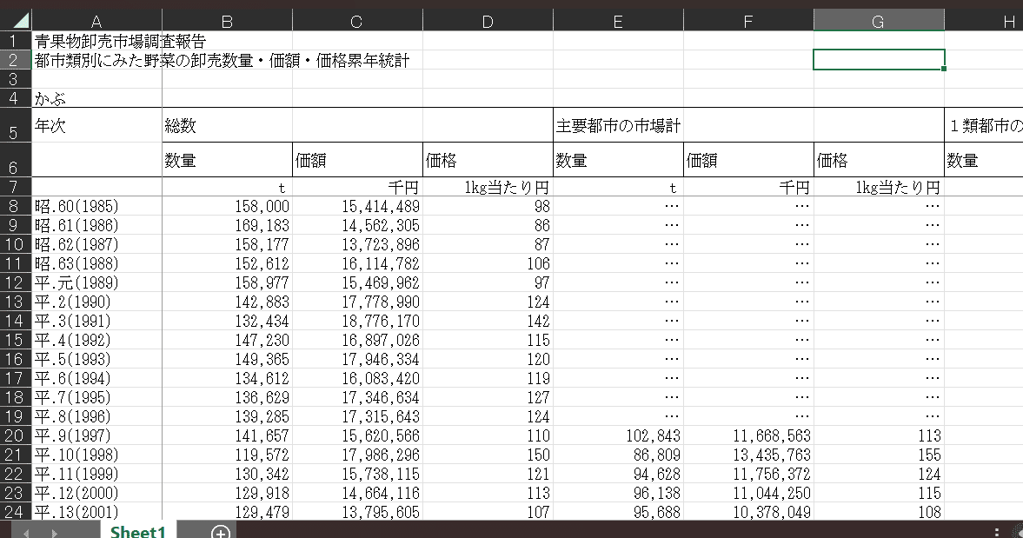Select row 20 header
The width and height of the screenshot is (1023, 538).
coord(16,435)
